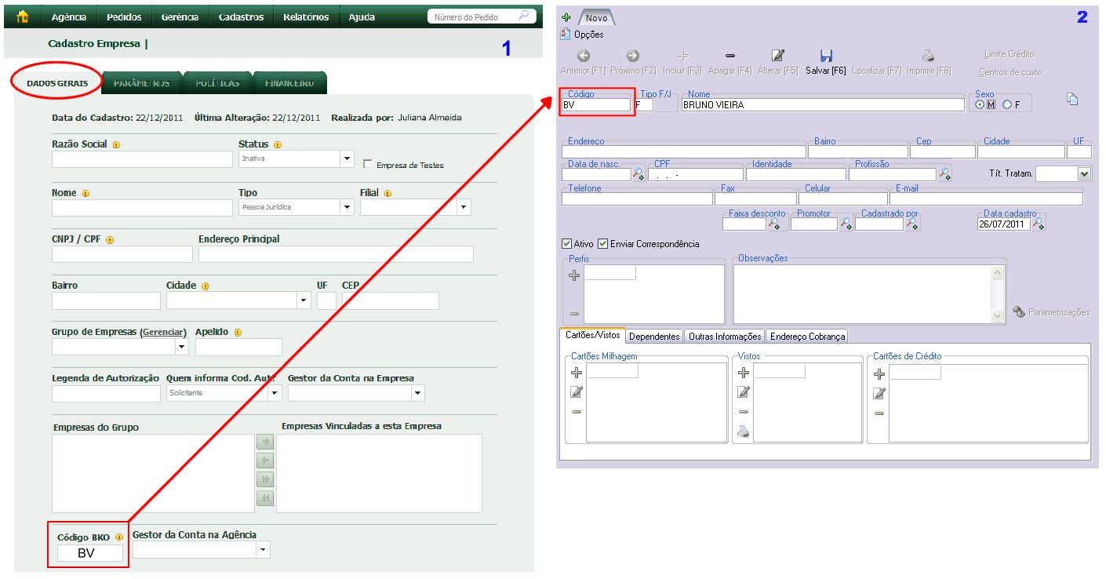
Task: Switch to the Dependentes tab
Action: pyautogui.click(x=654, y=336)
